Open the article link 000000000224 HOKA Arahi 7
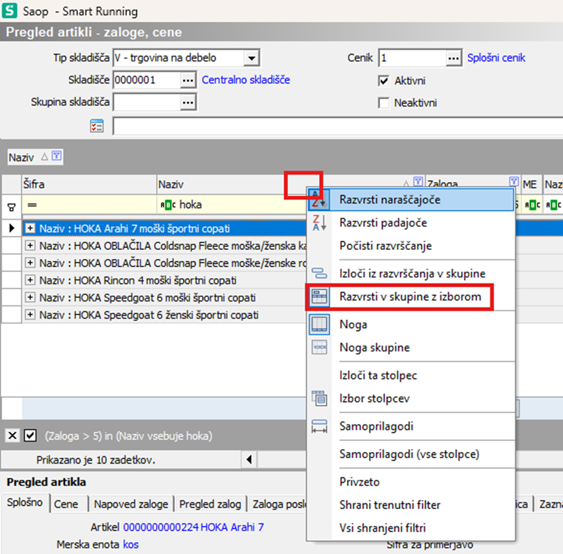Image resolution: width=563 pixels, height=554 pixels. (x=193, y=527)
